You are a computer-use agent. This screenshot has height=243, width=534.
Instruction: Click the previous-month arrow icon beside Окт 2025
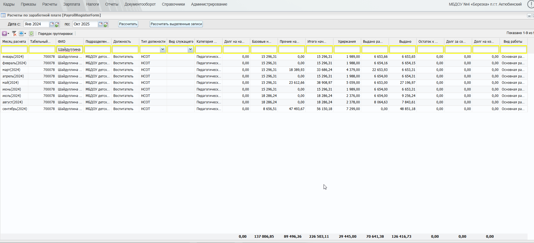click(x=106, y=24)
